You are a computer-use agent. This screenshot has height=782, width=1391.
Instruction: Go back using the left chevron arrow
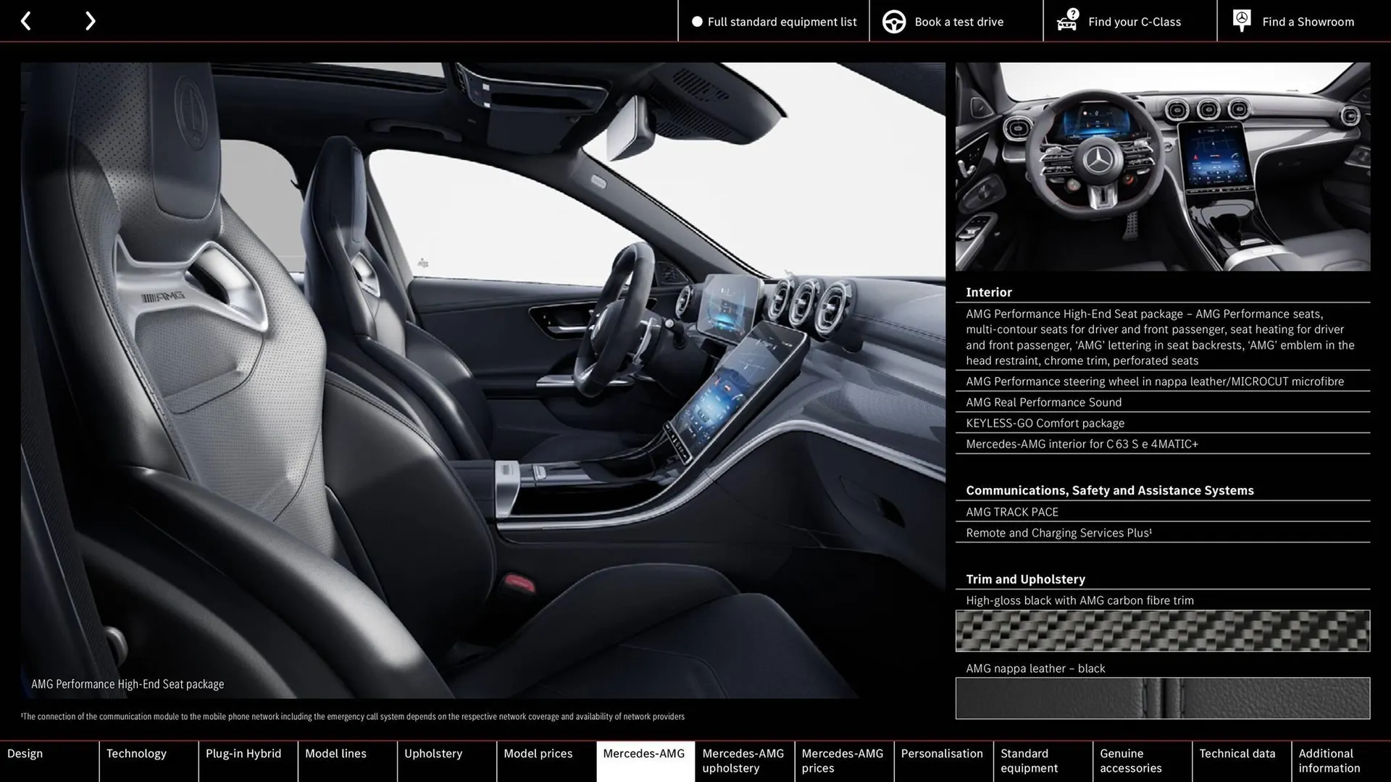[27, 21]
